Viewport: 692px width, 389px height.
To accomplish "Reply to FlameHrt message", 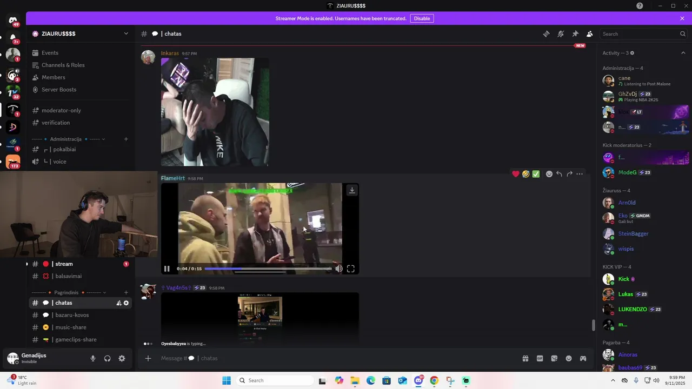I will [x=559, y=174].
